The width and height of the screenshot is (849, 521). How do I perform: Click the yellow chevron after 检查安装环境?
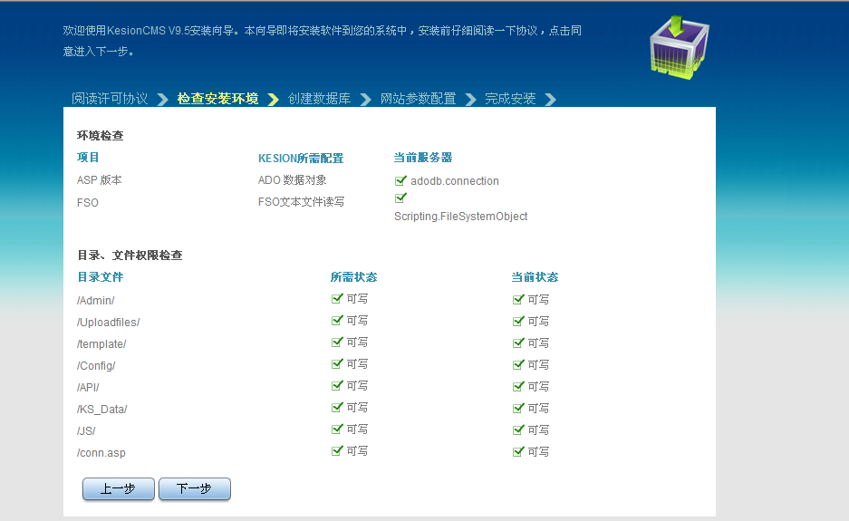274,99
